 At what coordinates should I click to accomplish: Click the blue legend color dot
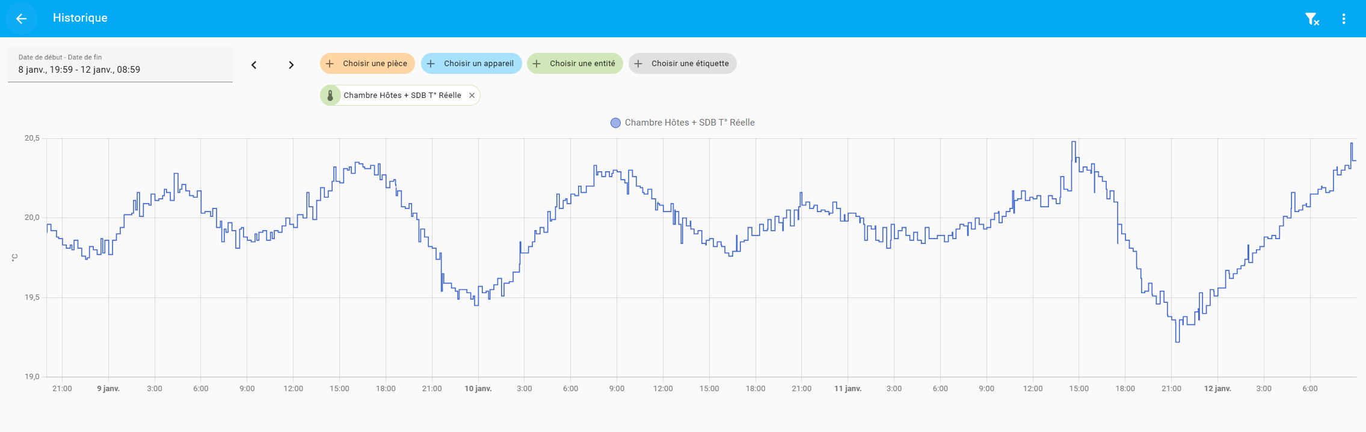(x=615, y=123)
